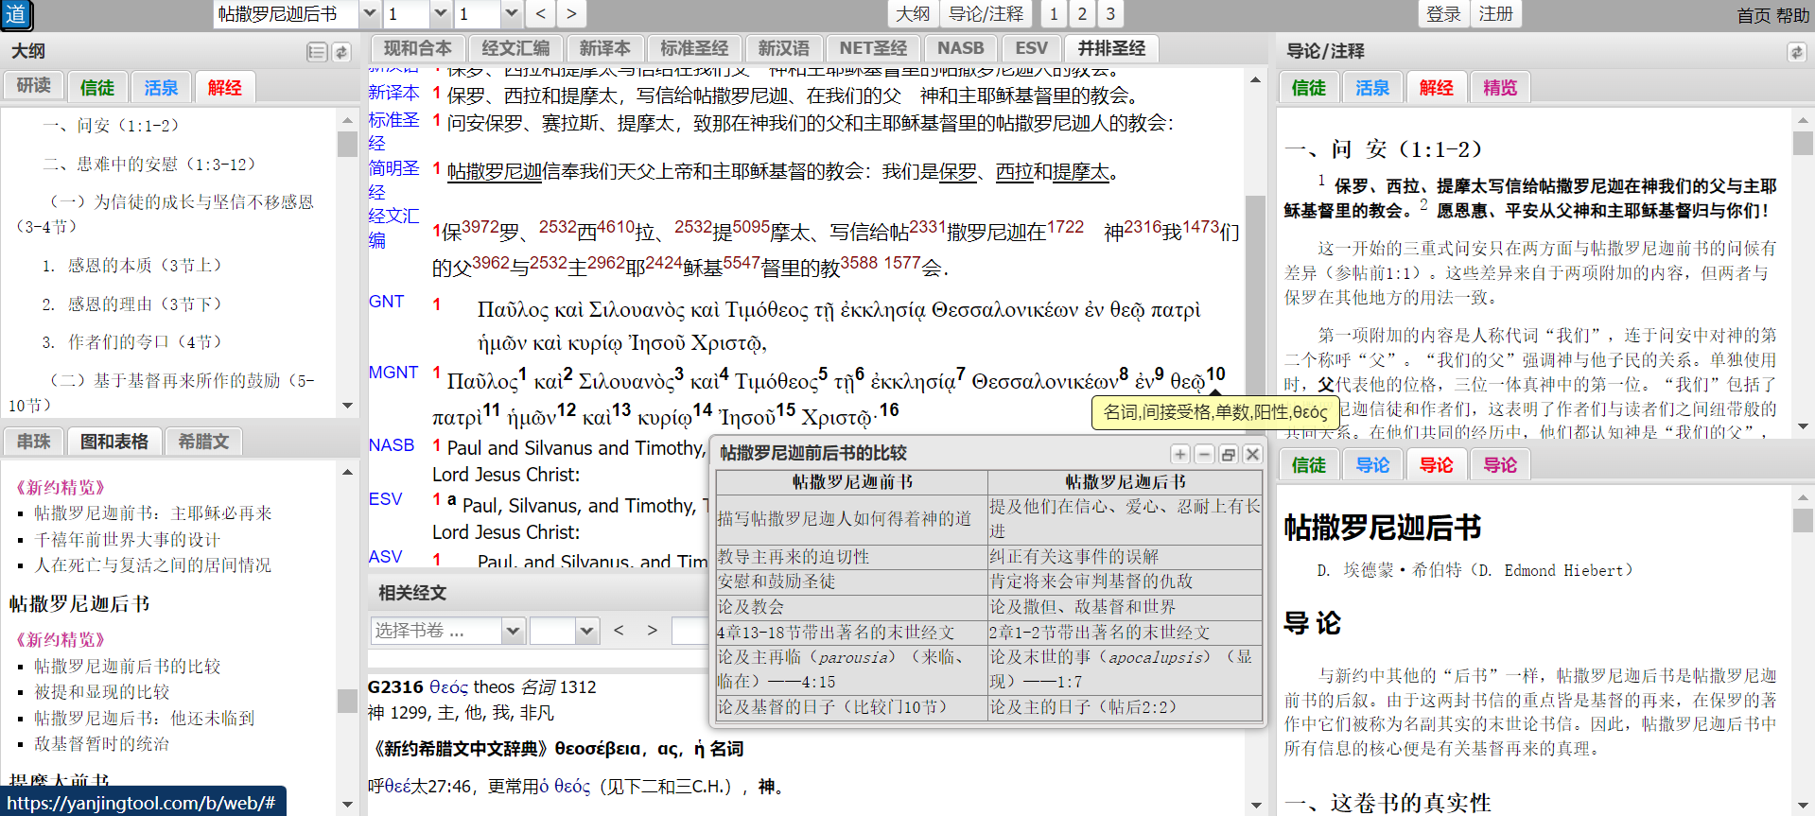
Task: Click the 登录 button
Action: pos(1443,14)
